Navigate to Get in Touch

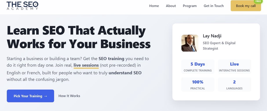pos(214,6)
